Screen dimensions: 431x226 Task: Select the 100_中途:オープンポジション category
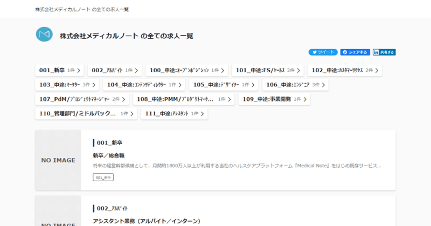(x=186, y=71)
